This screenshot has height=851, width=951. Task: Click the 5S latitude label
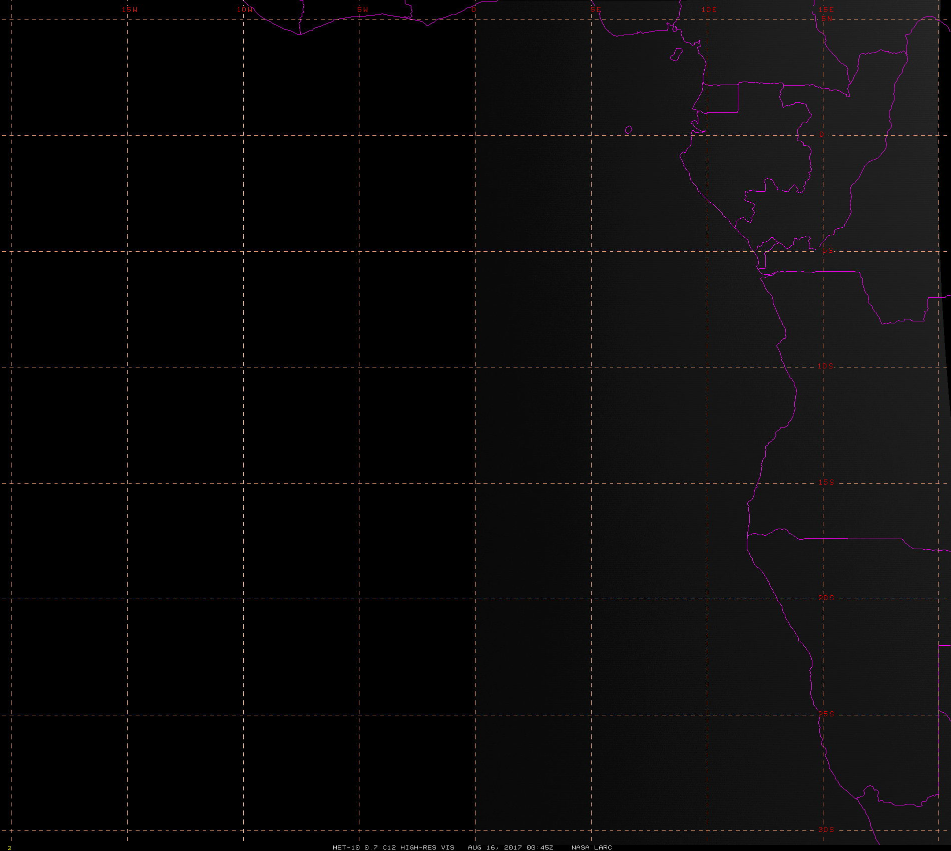point(828,250)
